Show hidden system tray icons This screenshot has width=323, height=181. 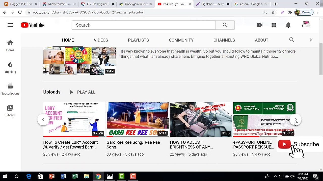(x=275, y=176)
